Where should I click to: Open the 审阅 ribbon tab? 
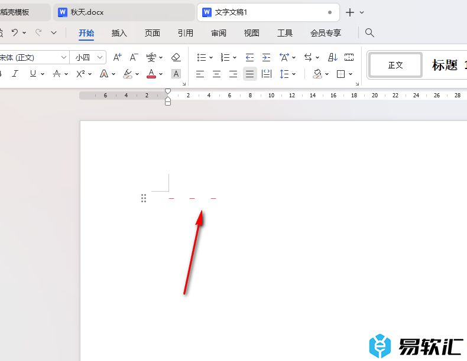[219, 33]
